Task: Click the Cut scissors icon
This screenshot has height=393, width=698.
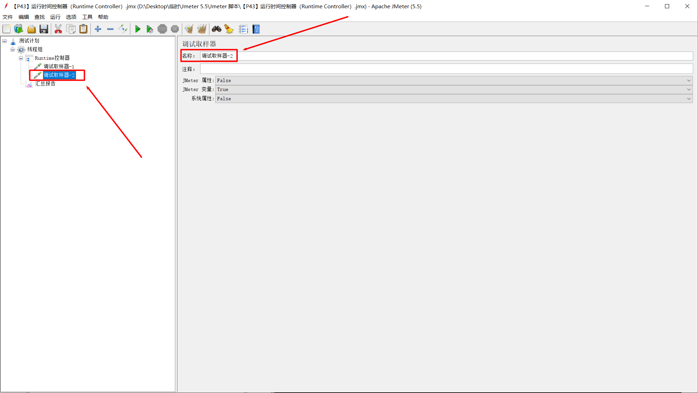Action: pos(58,29)
